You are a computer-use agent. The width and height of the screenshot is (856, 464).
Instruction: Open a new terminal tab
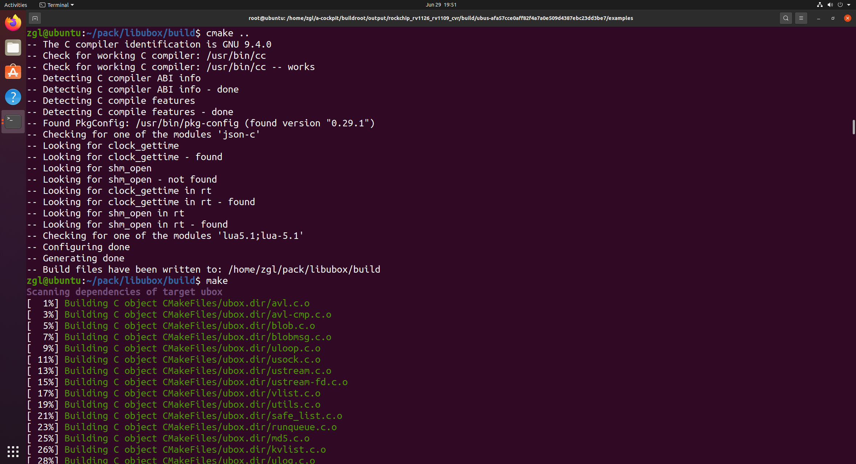point(35,18)
